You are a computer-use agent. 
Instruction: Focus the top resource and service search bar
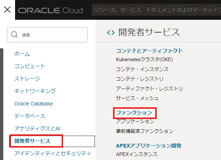point(156,10)
